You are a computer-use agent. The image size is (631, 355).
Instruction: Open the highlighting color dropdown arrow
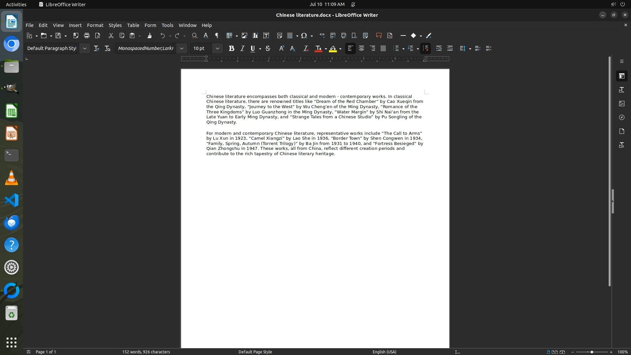tap(340, 49)
